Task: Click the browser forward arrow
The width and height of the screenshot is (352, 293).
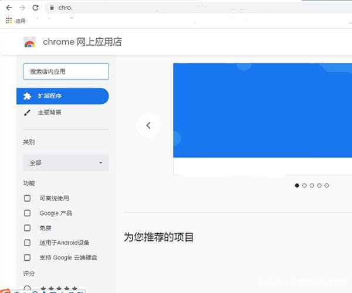Action: pos(22,8)
